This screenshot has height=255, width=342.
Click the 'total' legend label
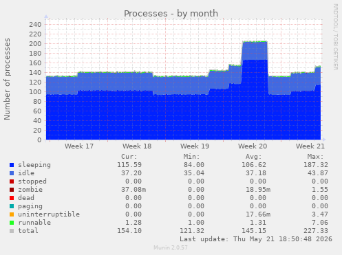28,231
